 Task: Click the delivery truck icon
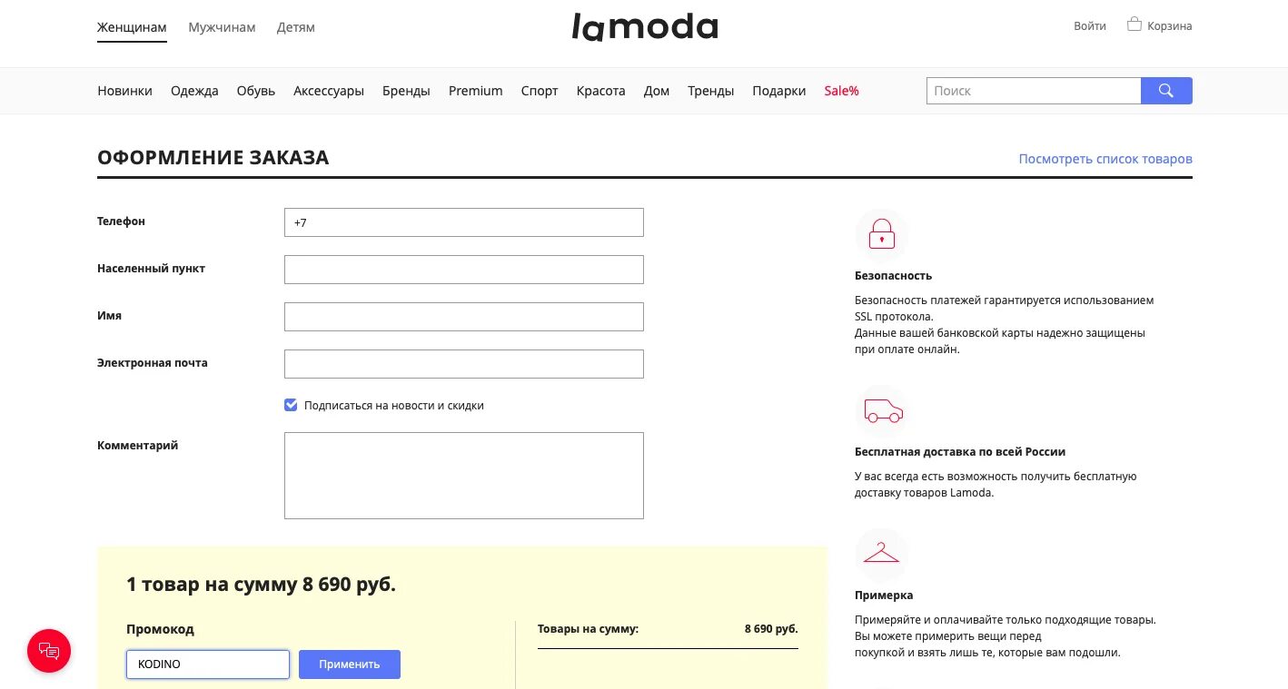click(882, 410)
